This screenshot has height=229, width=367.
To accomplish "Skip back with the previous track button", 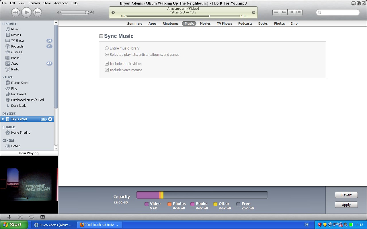I will click(15, 12).
